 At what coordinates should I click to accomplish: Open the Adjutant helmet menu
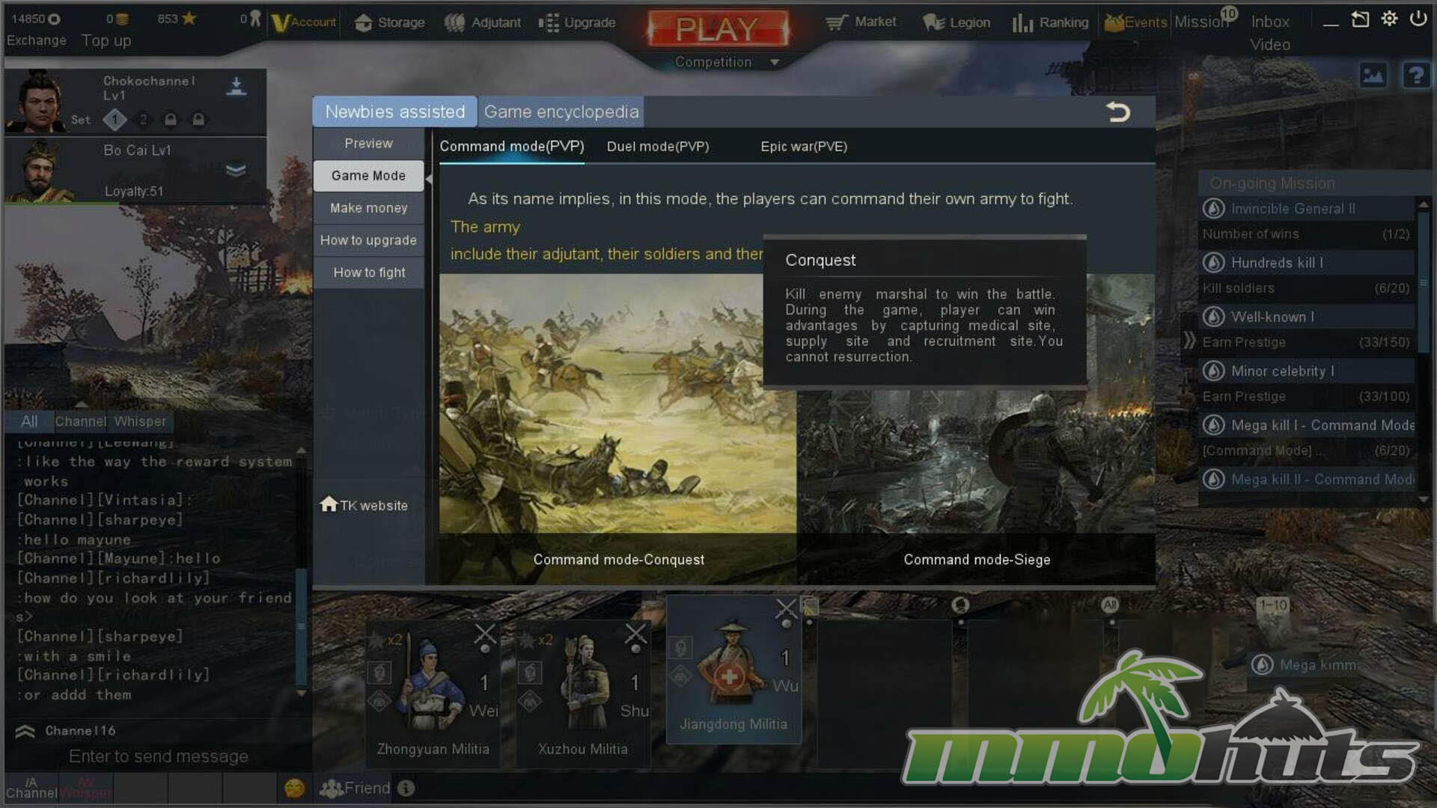(x=454, y=23)
